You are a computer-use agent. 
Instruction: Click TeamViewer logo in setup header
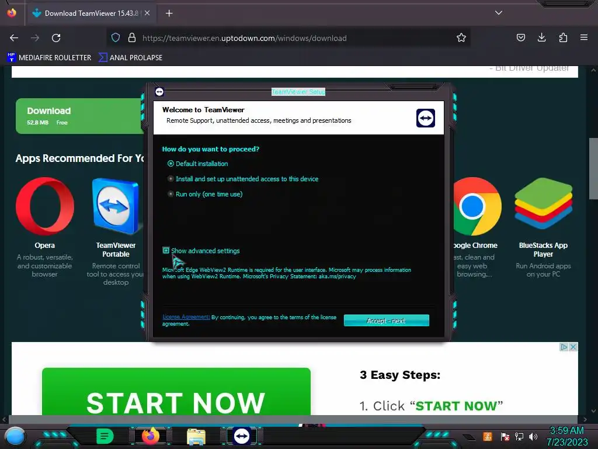pos(426,118)
